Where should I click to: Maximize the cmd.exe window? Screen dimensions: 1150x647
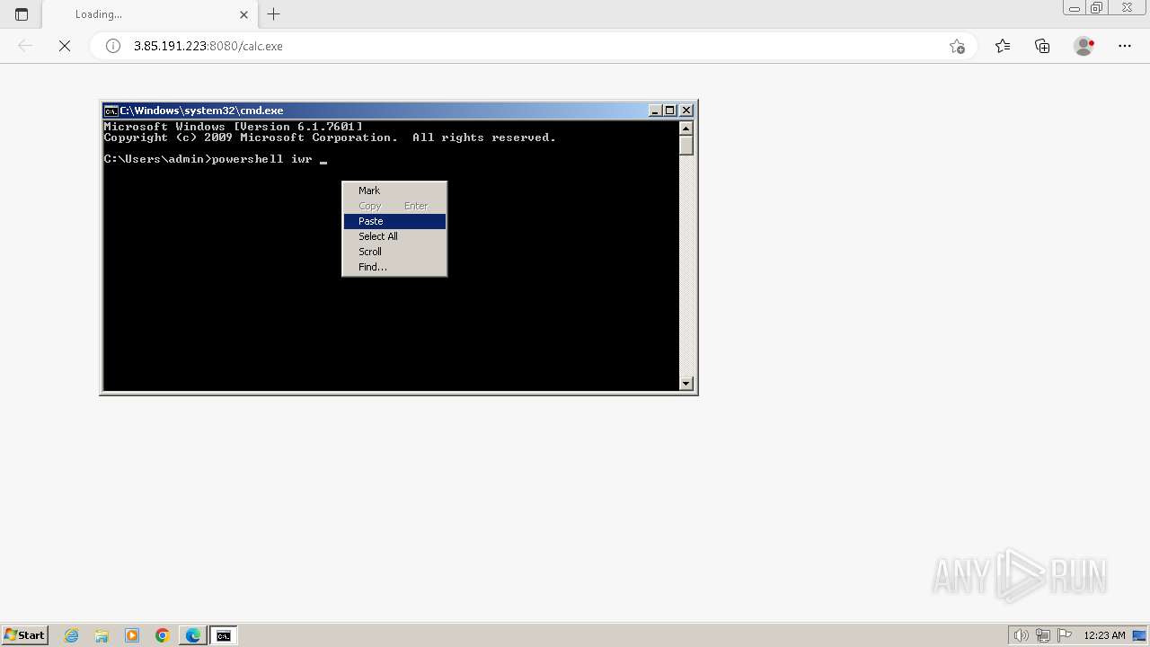click(x=670, y=111)
